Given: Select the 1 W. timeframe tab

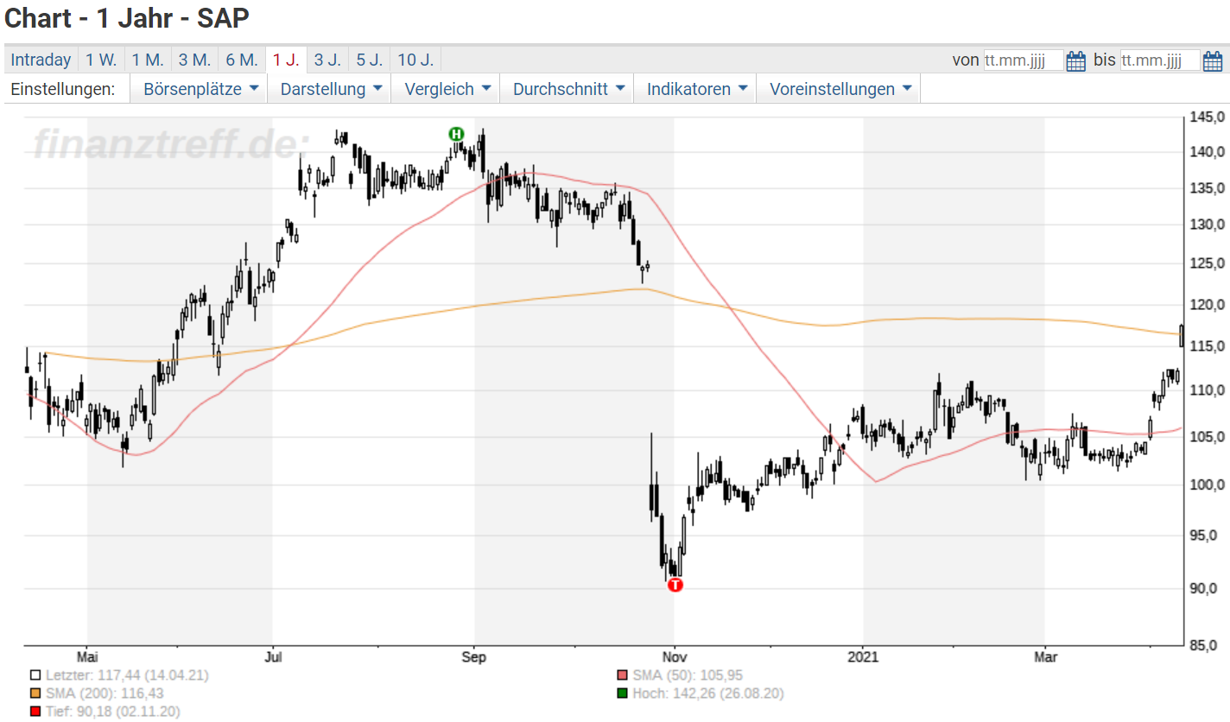Looking at the screenshot, I should pos(101,60).
